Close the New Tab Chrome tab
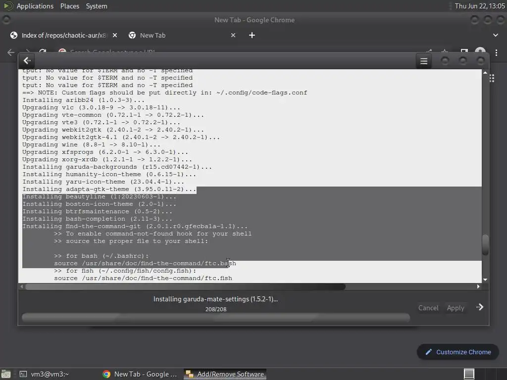 (233, 35)
